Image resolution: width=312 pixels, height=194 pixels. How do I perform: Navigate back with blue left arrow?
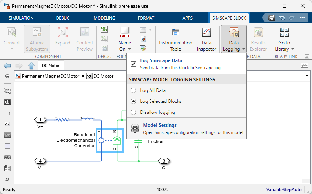pos(7,66)
